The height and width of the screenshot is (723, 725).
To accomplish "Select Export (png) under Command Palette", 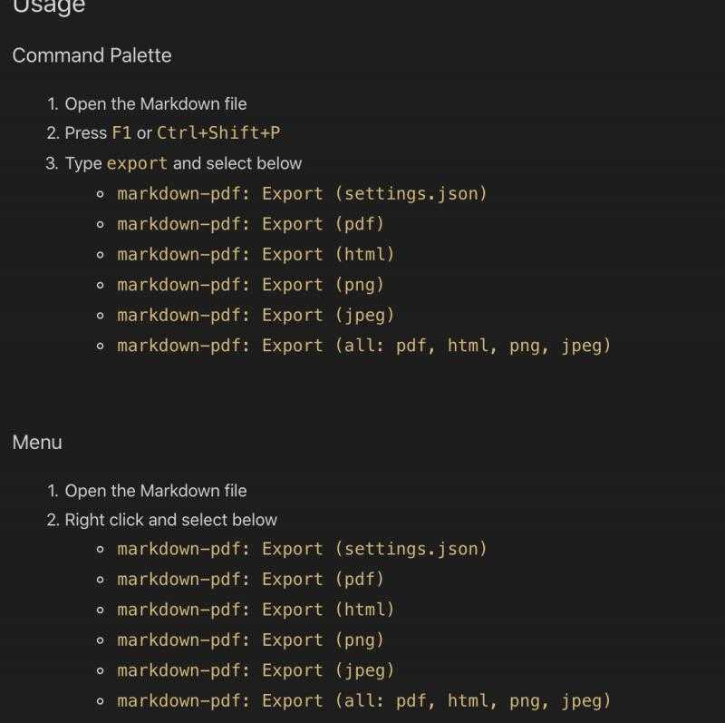I will (251, 285).
